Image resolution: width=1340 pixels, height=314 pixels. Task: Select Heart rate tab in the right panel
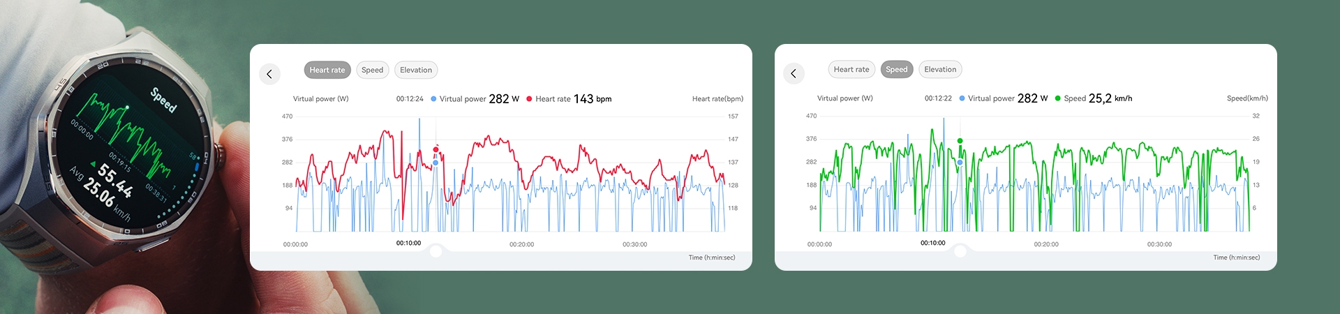851,69
